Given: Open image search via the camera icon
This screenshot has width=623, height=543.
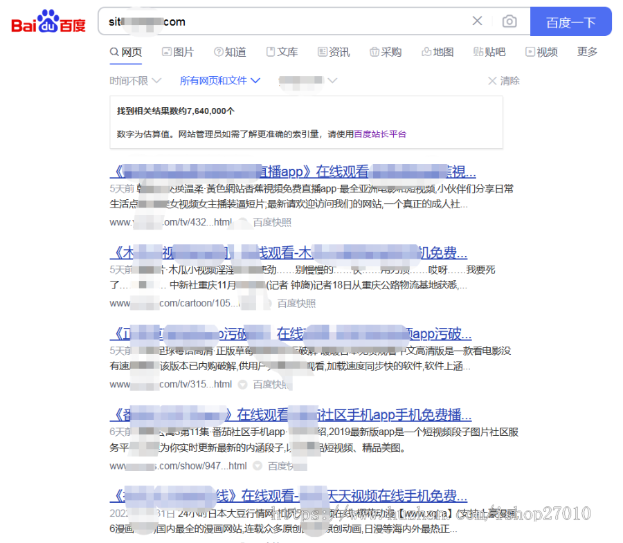Looking at the screenshot, I should tap(509, 21).
